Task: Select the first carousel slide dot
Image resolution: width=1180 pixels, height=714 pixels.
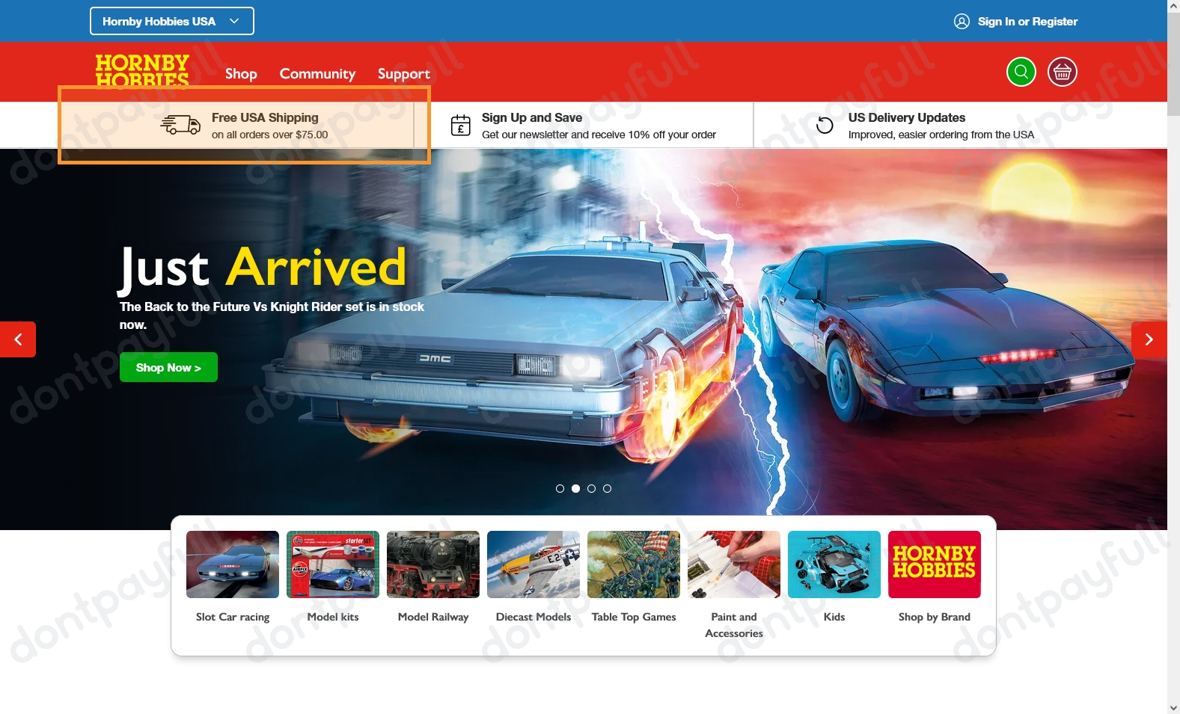Action: tap(560, 488)
